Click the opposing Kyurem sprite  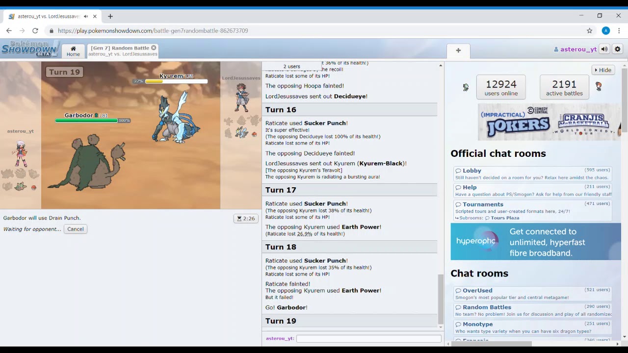click(x=176, y=118)
